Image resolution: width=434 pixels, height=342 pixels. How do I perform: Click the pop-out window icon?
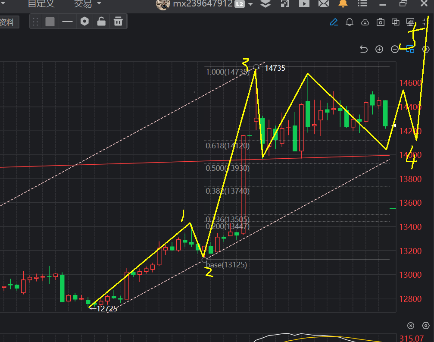click(x=284, y=3)
